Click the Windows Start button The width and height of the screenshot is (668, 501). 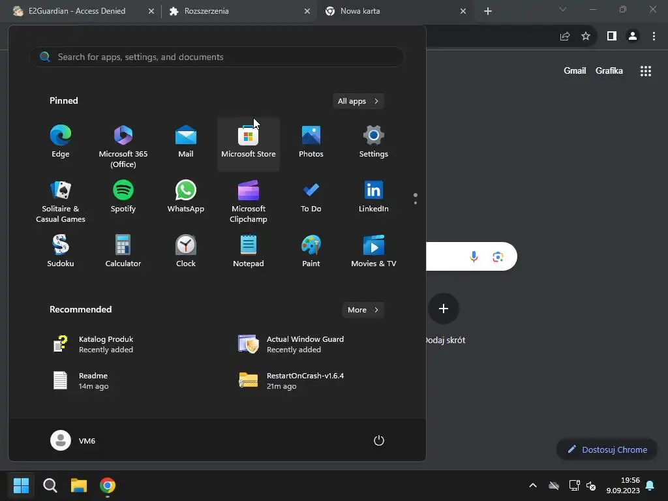tap(21, 485)
